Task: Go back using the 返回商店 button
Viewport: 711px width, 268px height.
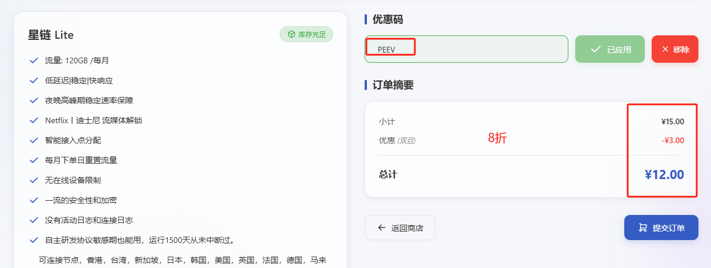Action: 399,228
